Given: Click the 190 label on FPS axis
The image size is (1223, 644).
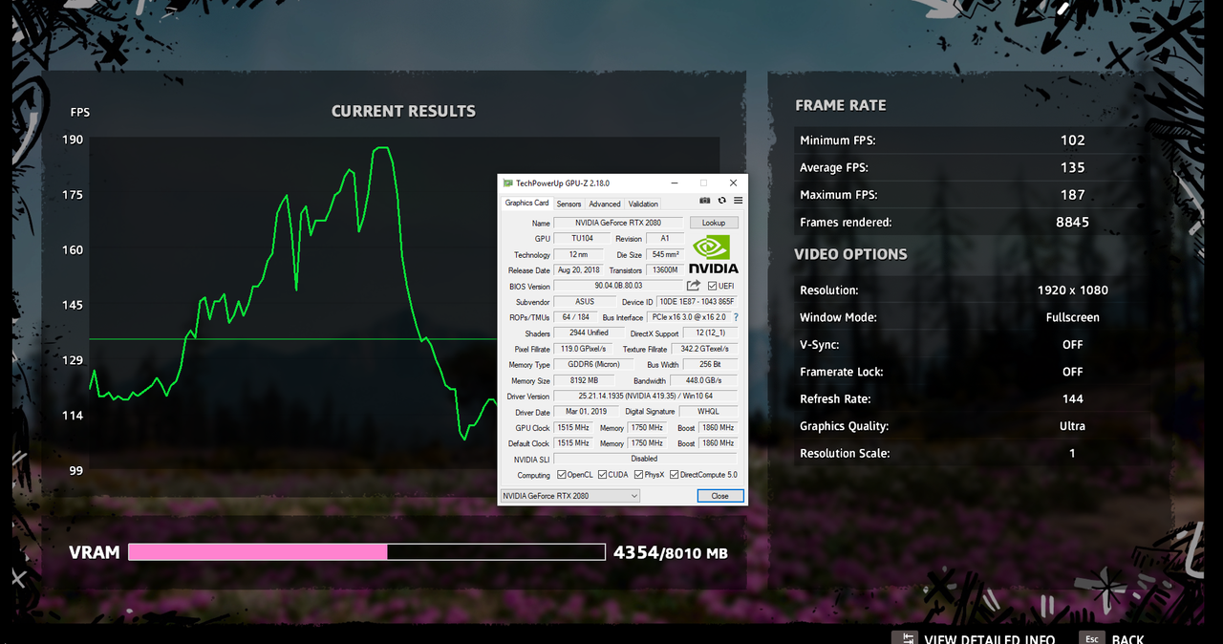Looking at the screenshot, I should pos(73,140).
